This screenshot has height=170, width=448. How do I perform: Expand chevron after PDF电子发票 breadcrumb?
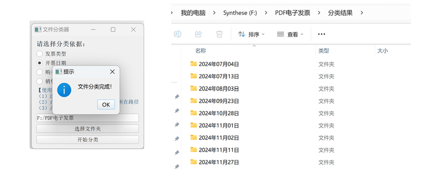tap(319, 13)
